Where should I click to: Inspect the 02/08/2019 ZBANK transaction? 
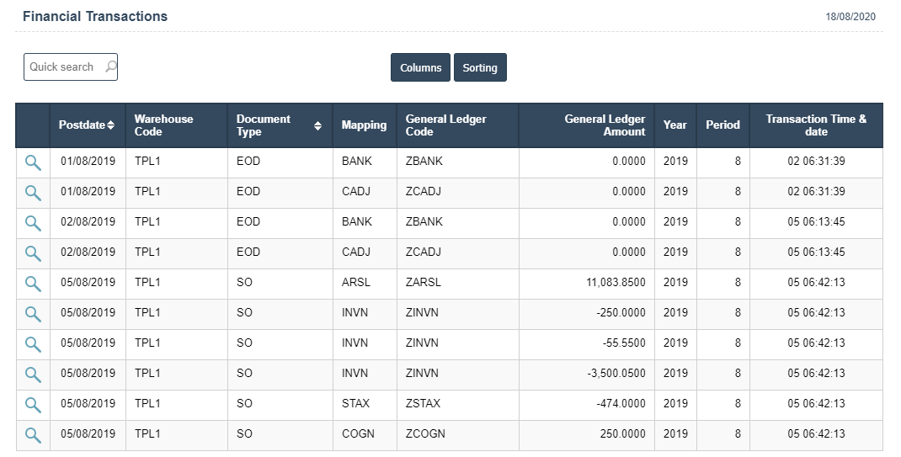tap(33, 222)
